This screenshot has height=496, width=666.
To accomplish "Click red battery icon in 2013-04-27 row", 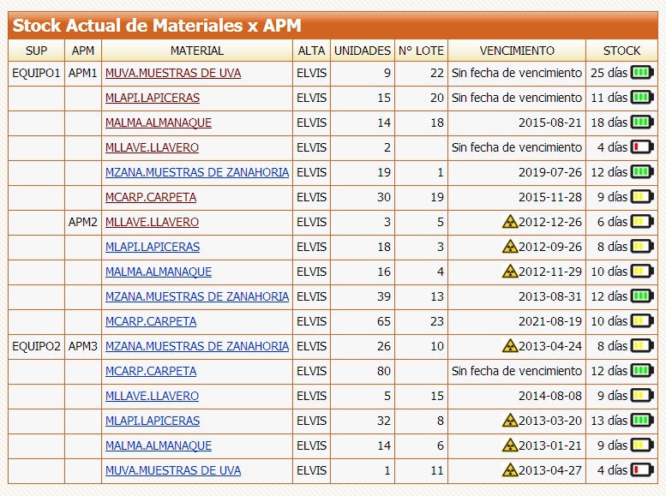I will click(x=642, y=470).
